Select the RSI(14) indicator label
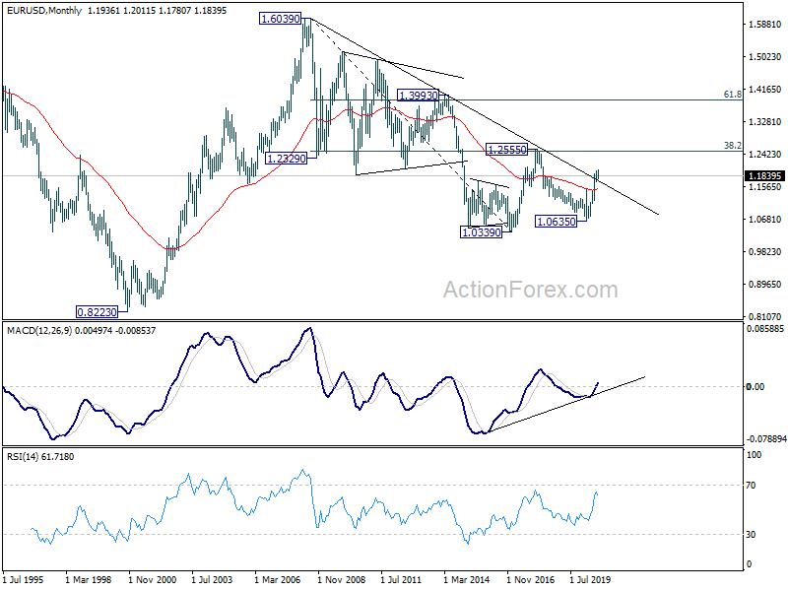Image resolution: width=788 pixels, height=591 pixels. coord(24,457)
